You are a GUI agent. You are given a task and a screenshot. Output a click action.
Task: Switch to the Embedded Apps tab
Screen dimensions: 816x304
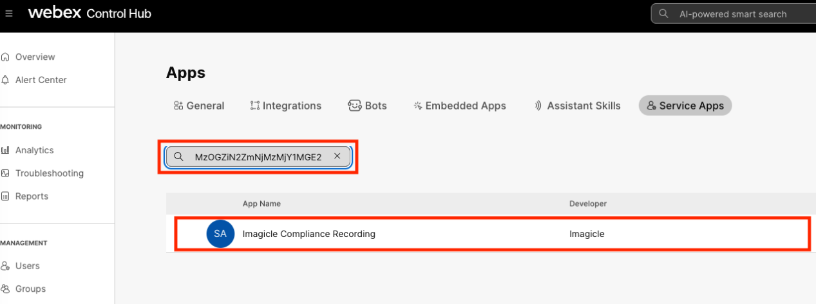pyautogui.click(x=460, y=106)
